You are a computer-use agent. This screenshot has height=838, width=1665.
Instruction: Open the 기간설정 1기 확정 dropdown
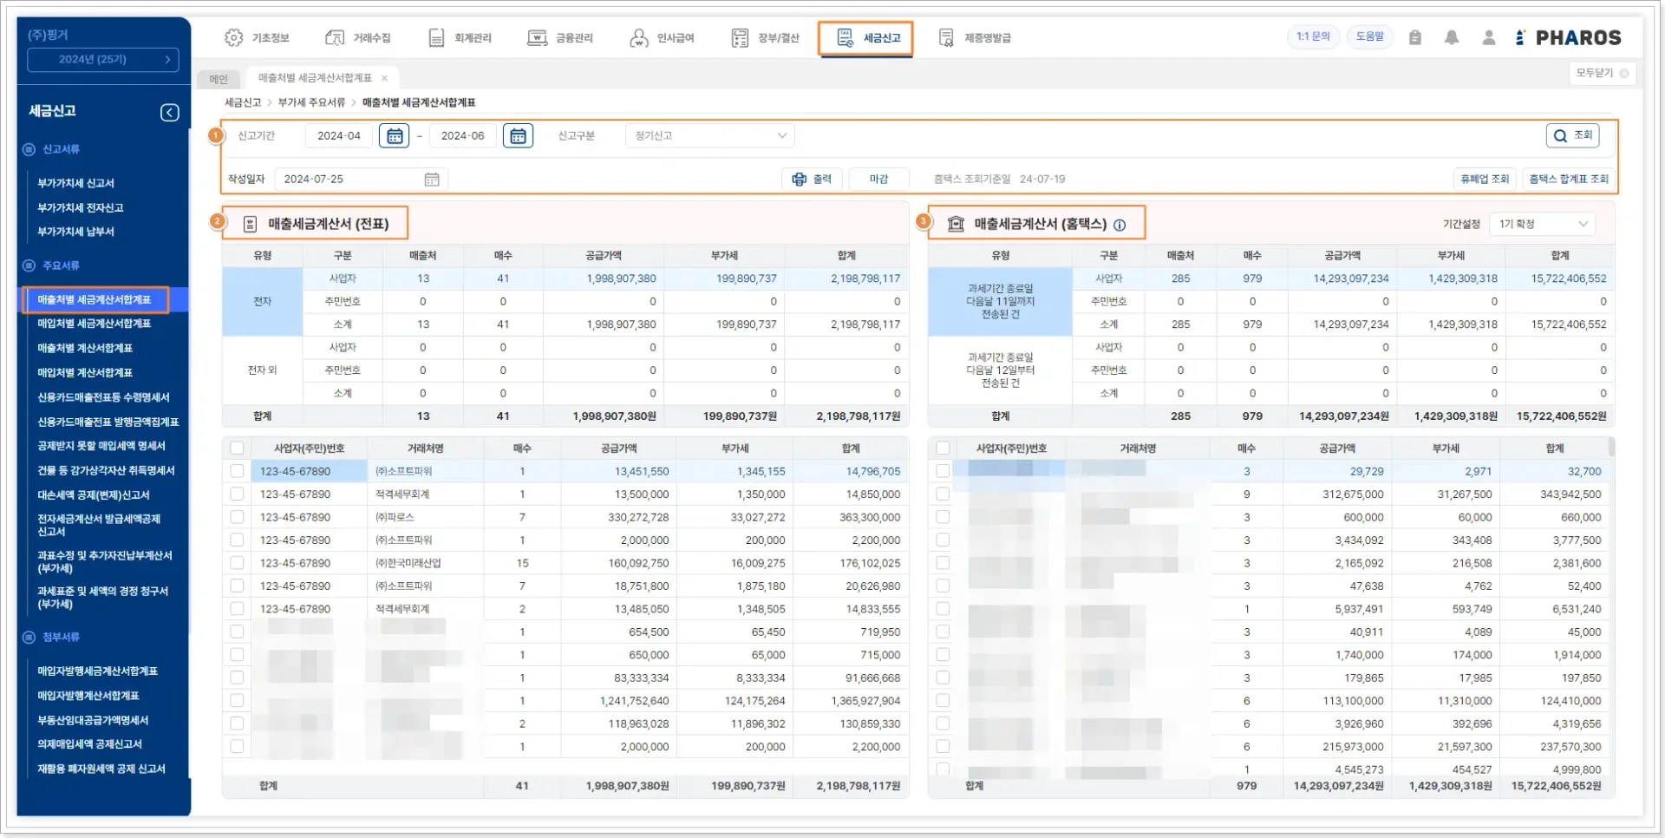coord(1542,224)
